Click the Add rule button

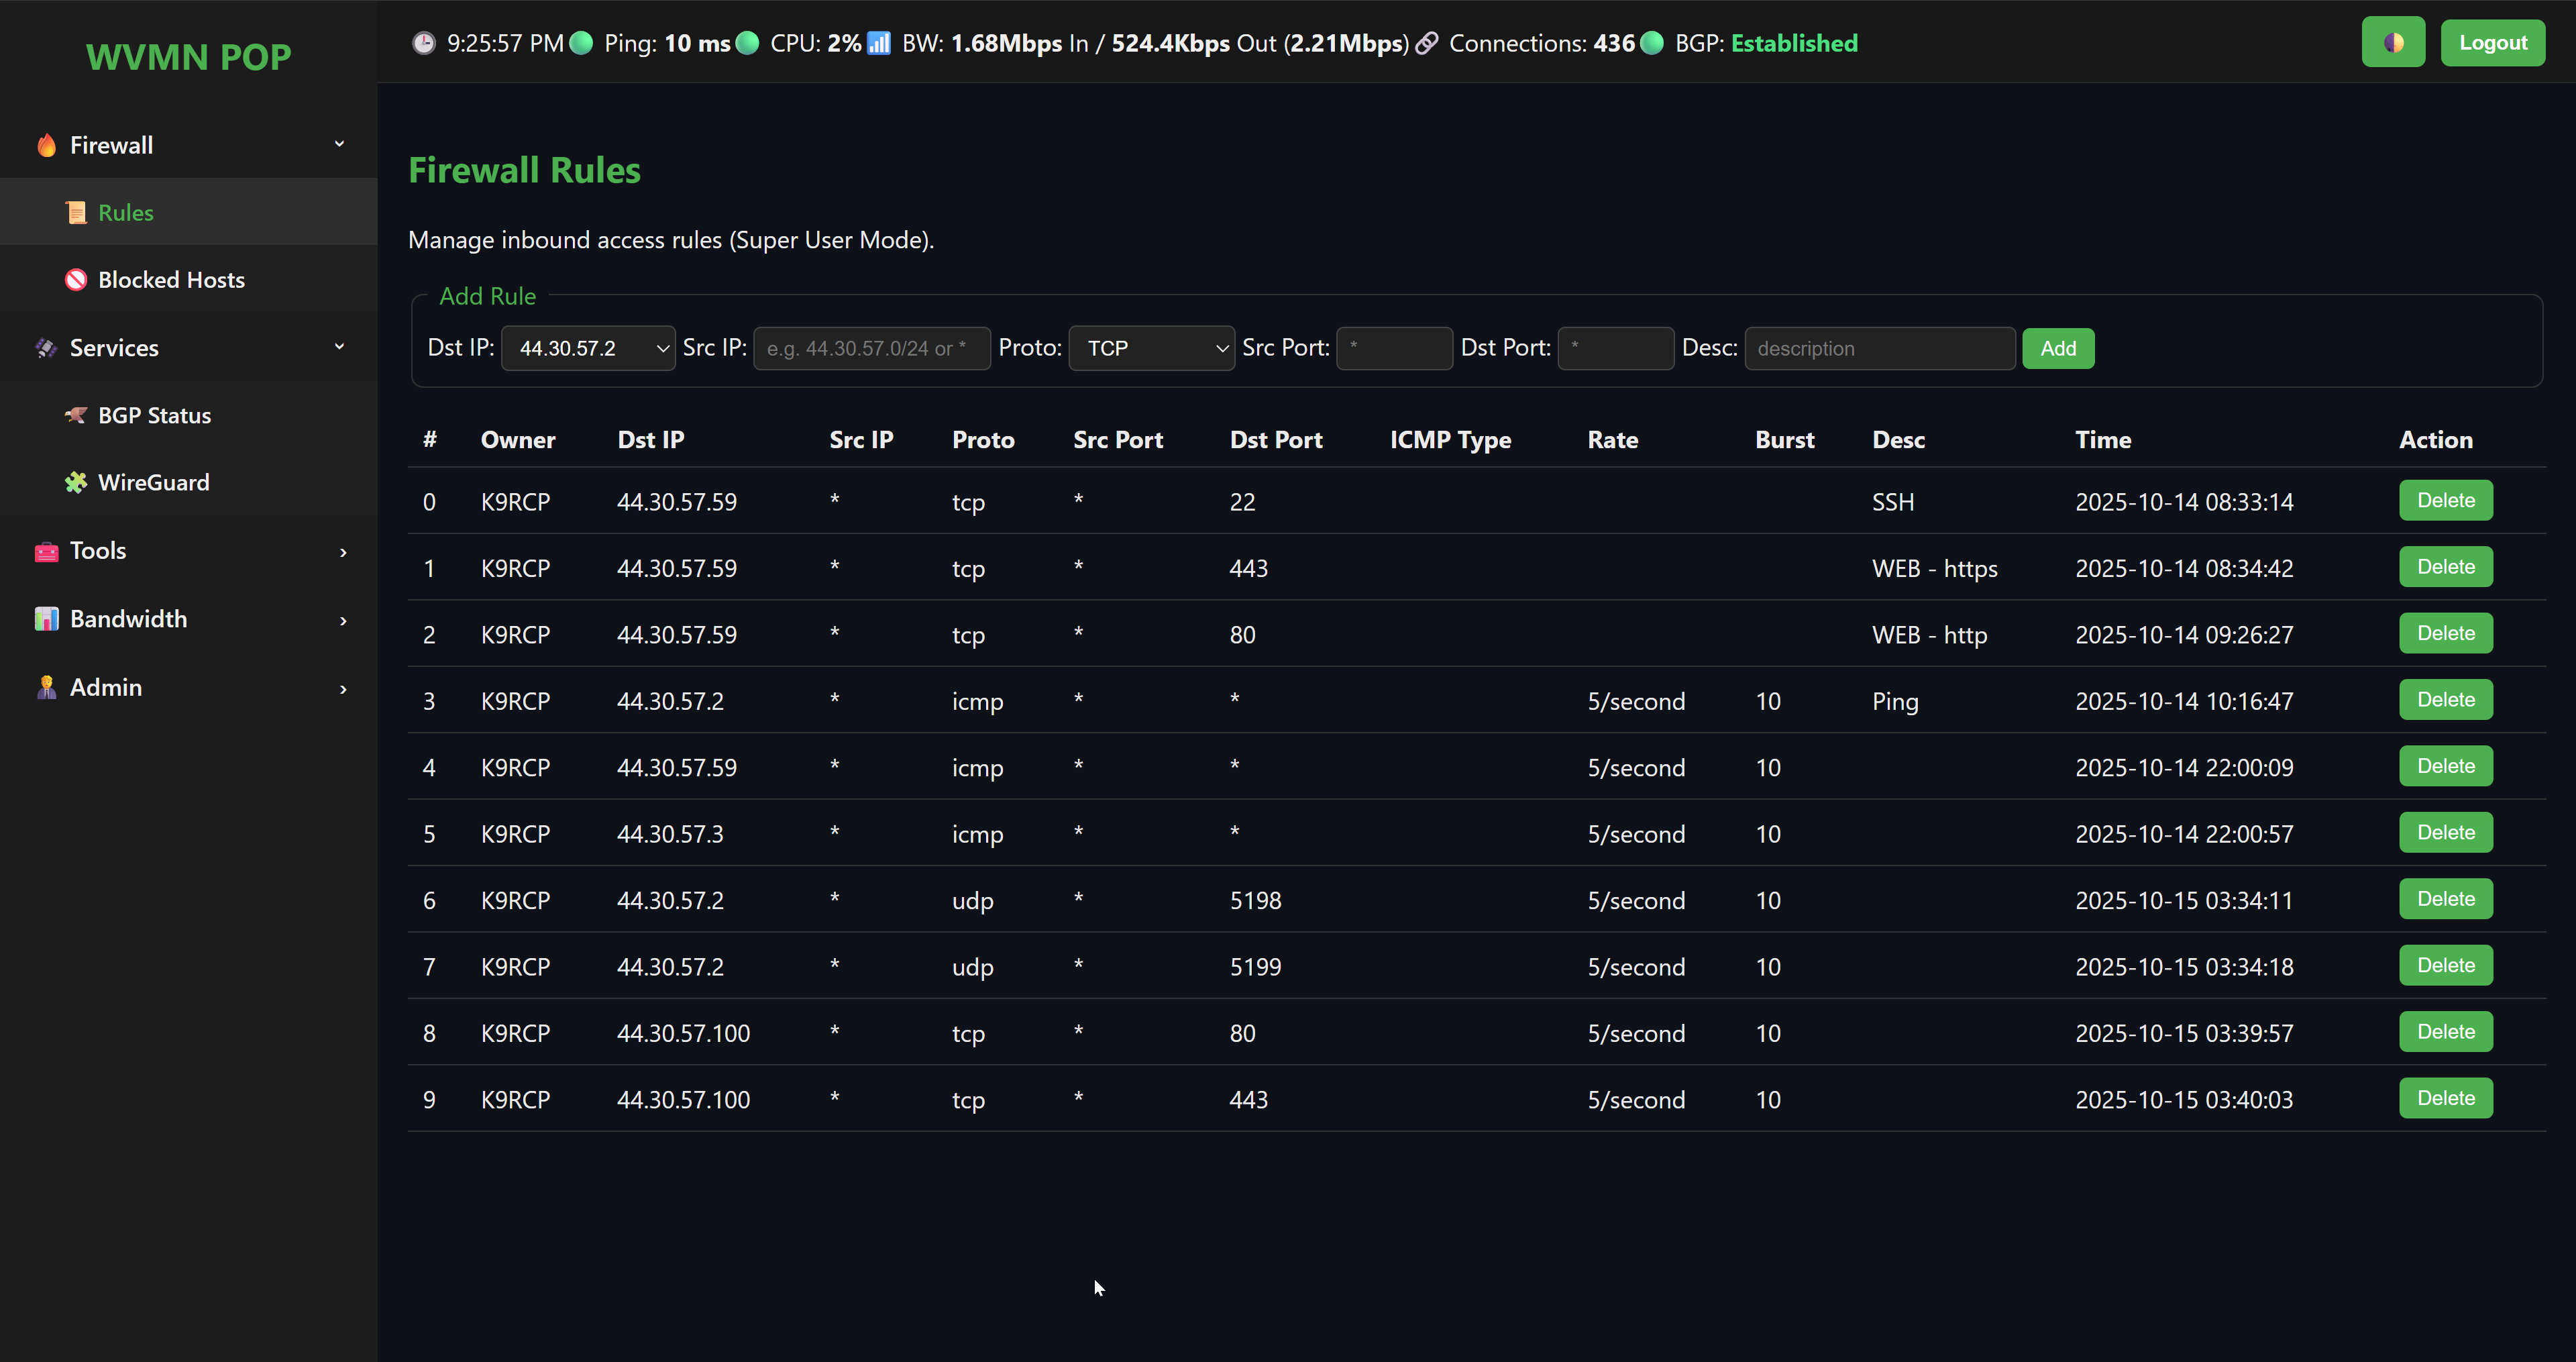pyautogui.click(x=2057, y=348)
